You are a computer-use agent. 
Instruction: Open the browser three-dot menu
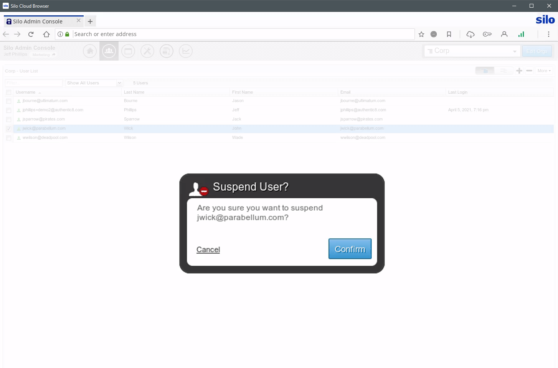(x=548, y=34)
